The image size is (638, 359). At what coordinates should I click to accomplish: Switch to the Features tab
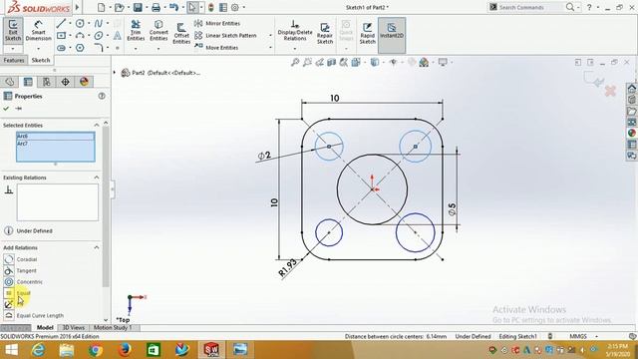tap(13, 60)
